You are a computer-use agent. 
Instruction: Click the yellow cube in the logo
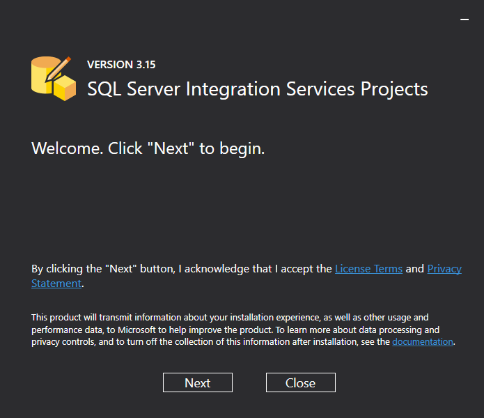point(65,88)
